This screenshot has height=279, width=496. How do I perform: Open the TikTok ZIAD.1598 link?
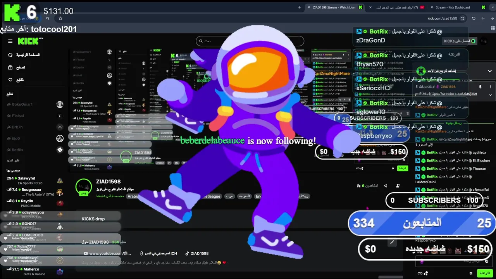coord(197,253)
